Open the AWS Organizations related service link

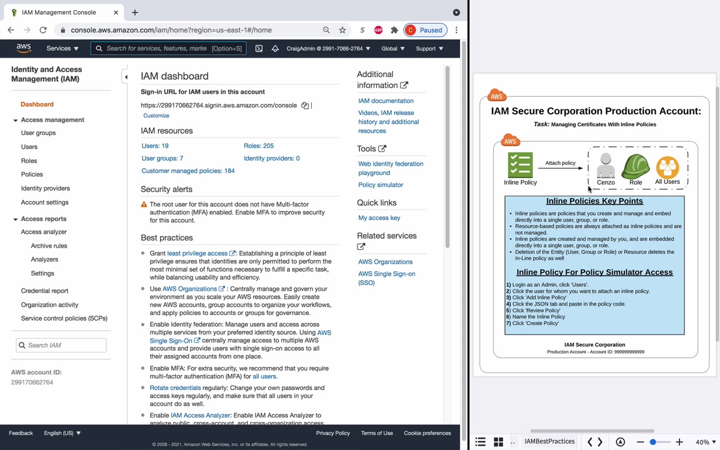[x=385, y=262]
